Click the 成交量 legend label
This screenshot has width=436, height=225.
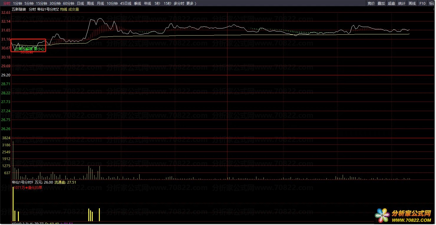tap(74, 9)
